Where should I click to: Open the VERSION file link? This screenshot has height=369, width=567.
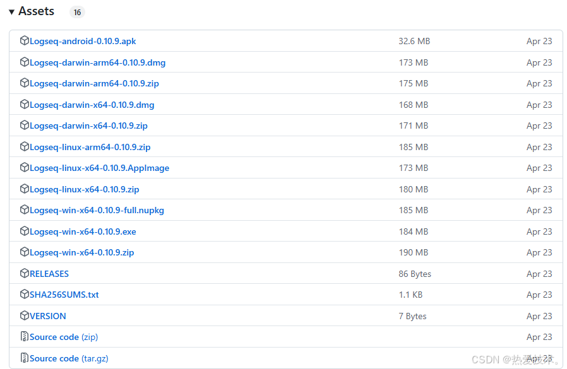[48, 316]
